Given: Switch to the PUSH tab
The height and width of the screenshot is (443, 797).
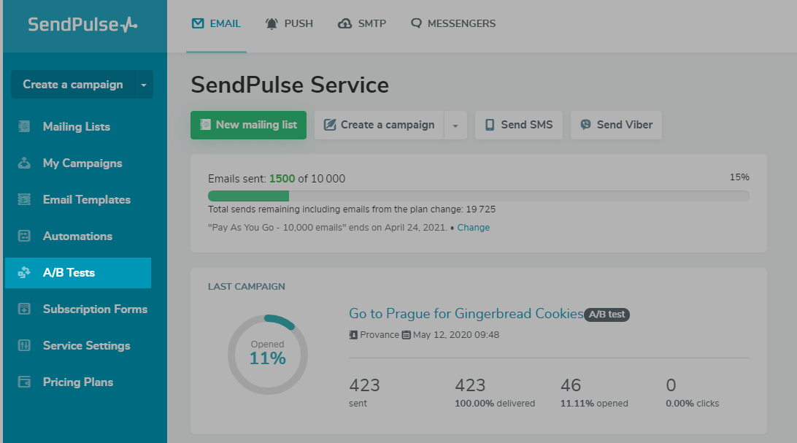Looking at the screenshot, I should pyautogui.click(x=290, y=23).
